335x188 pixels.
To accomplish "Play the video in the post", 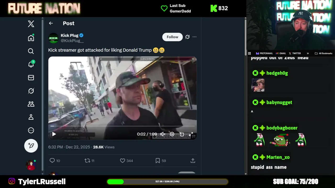I will 54,134.
